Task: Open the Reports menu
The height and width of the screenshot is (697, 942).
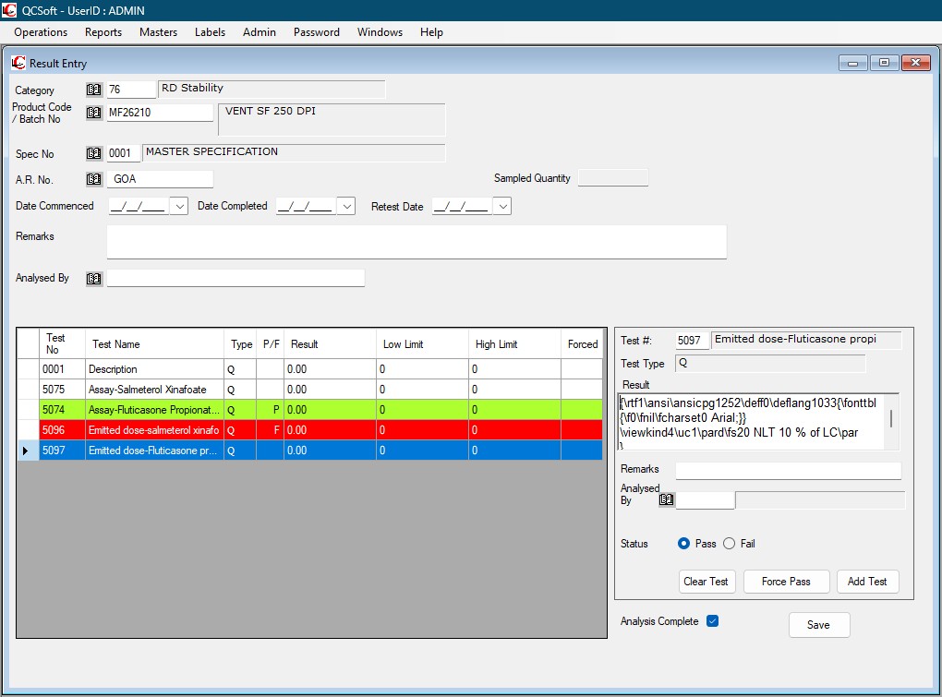Action: (x=103, y=32)
